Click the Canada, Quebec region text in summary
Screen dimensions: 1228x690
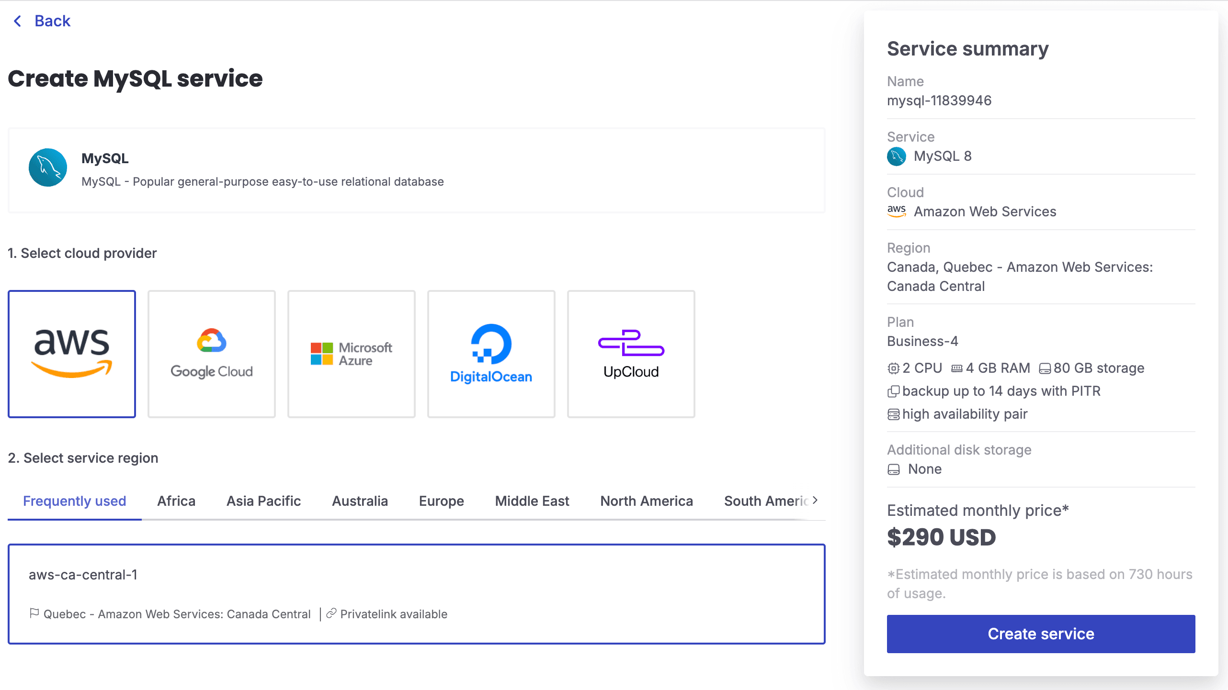pyautogui.click(x=1020, y=277)
